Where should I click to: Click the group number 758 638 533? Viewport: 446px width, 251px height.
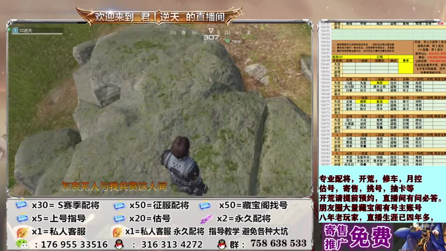(x=278, y=243)
